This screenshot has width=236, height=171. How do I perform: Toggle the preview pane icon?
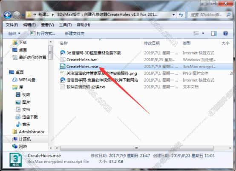click(x=214, y=33)
